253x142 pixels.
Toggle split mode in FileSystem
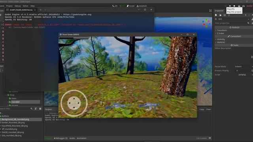(36, 109)
